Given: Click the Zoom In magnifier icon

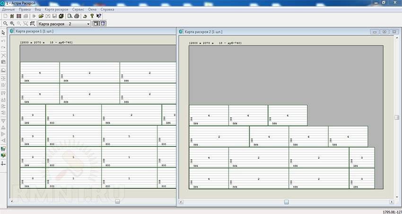Looking at the screenshot, I should coord(12,24).
